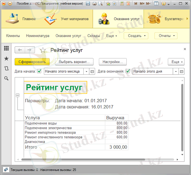This screenshot has width=191, height=175.
Task: Click the Начало этого месяца field
Action: (x=63, y=71)
